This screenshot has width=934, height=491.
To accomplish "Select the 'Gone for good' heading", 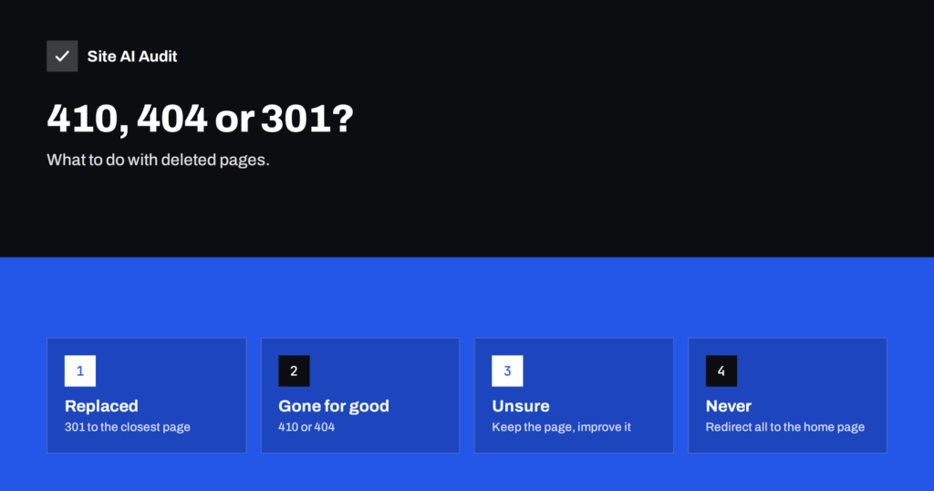I will coord(334,406).
